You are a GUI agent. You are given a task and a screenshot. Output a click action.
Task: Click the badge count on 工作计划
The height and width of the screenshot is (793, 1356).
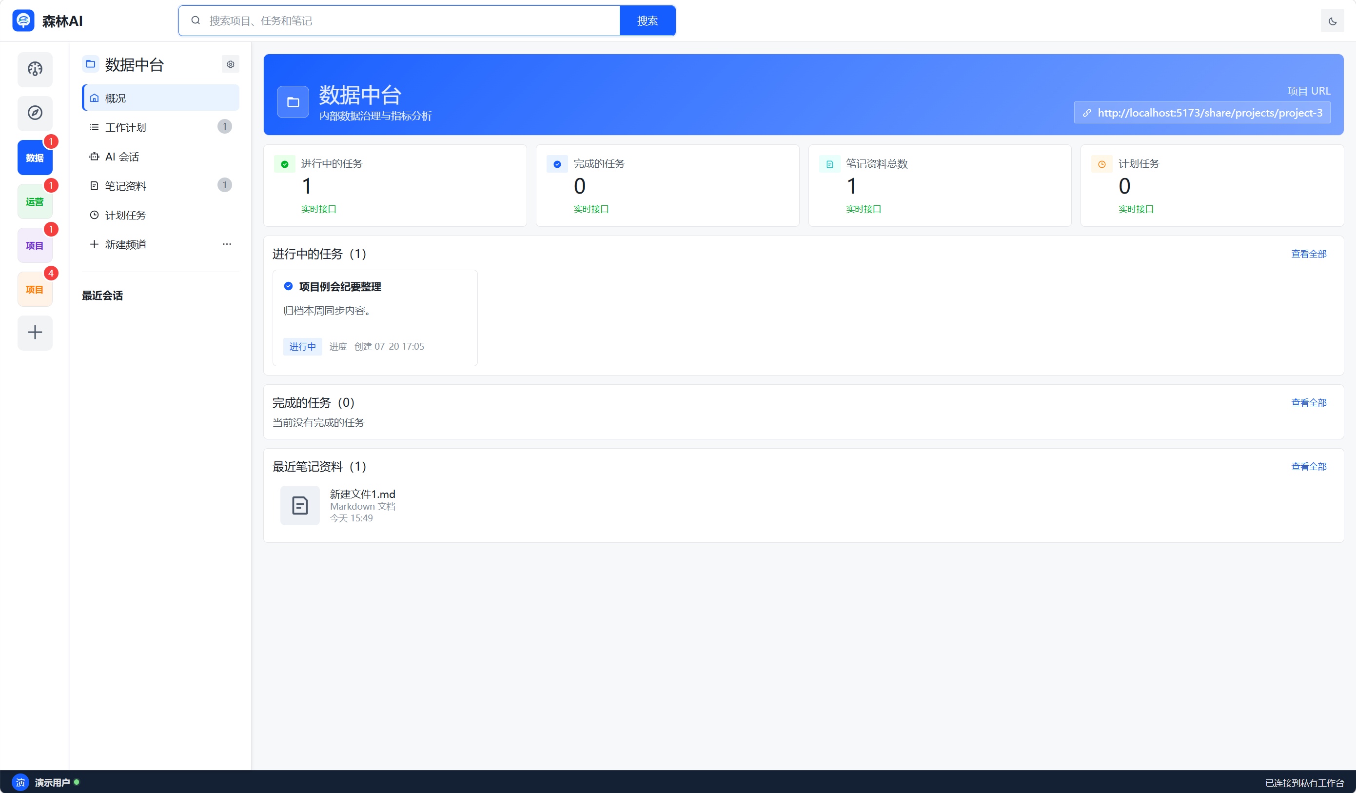(x=225, y=126)
